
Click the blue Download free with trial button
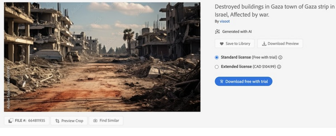click(243, 82)
